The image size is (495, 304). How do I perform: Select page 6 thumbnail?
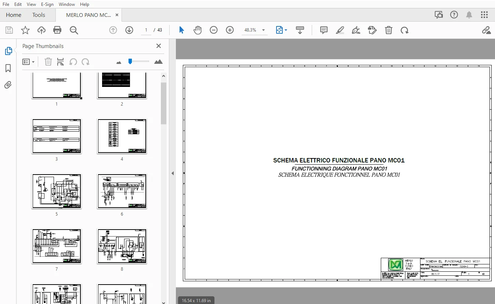[x=122, y=191]
